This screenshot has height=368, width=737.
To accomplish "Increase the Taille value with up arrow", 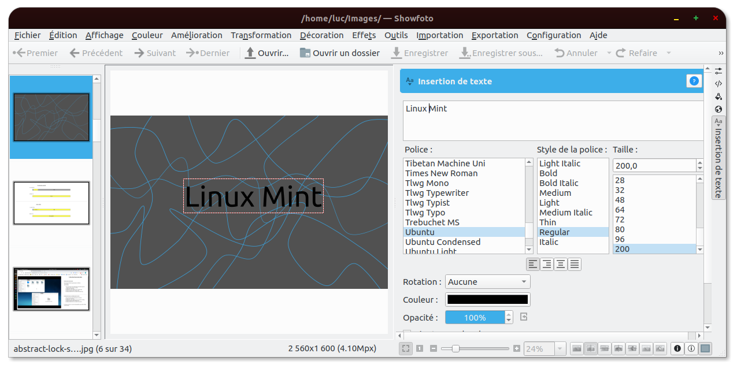I will 700,162.
